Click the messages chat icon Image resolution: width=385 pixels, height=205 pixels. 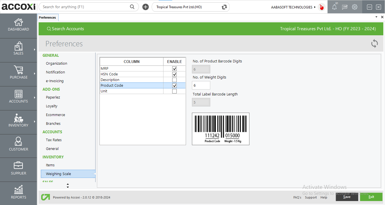pos(344,7)
